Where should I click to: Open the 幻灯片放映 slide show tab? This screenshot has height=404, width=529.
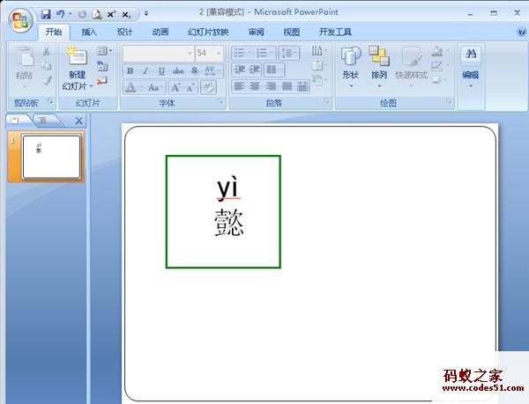208,32
